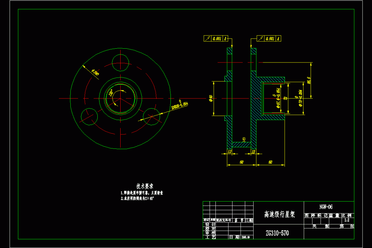Screen dimensions: 372x248
Task: Click the right runout tolerance symbol
Action: click(x=261, y=38)
